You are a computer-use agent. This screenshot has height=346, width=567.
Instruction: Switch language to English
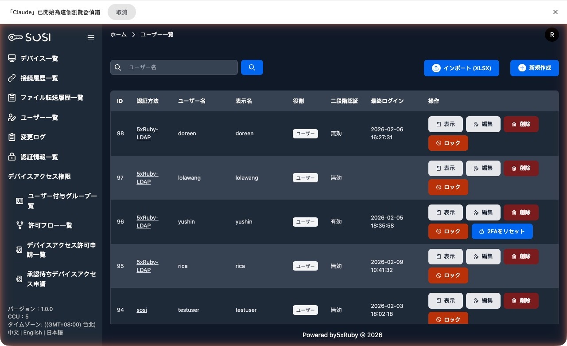(x=32, y=333)
